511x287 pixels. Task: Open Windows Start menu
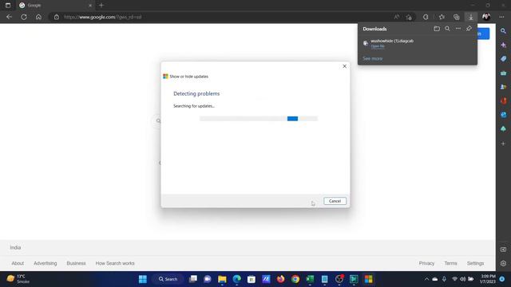click(143, 279)
